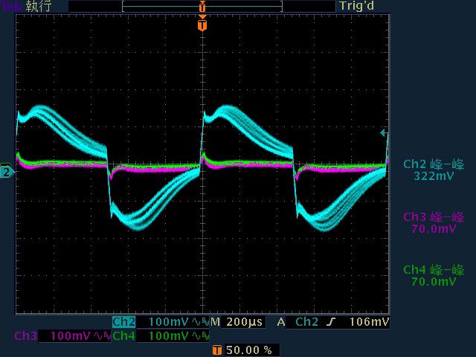Viewport: 476px width, 357px height.
Task: Click the orange T icon beside 50.00 %
Action: tap(216, 349)
